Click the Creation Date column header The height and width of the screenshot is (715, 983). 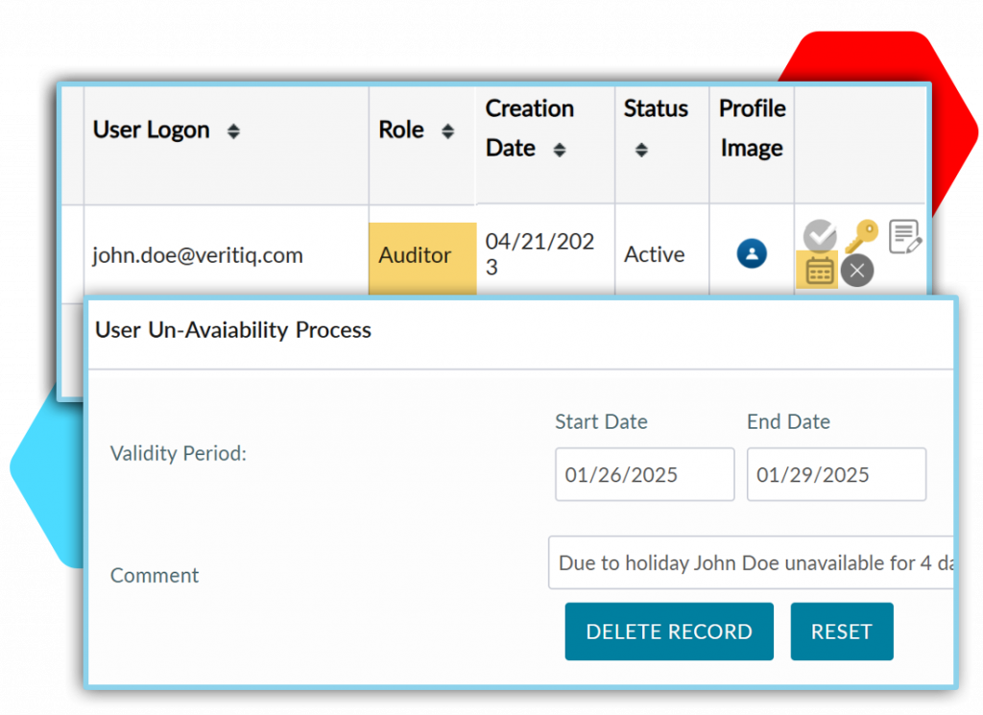(530, 128)
